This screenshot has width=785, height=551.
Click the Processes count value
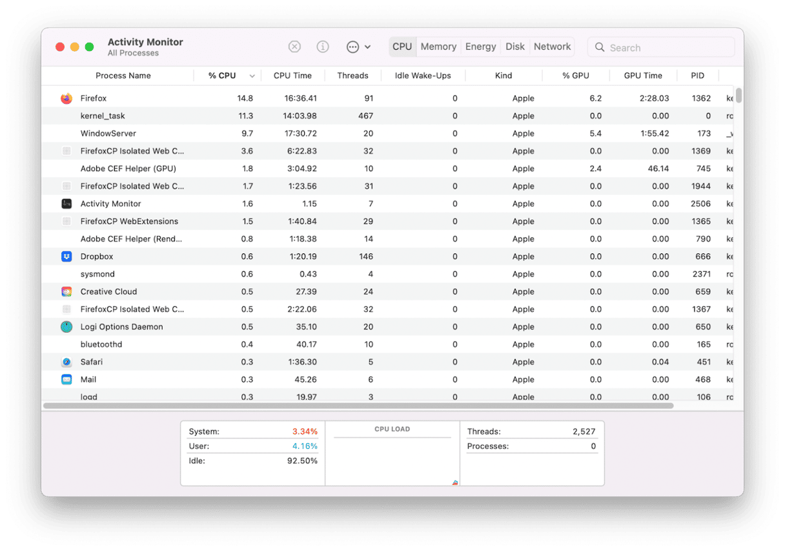point(593,446)
